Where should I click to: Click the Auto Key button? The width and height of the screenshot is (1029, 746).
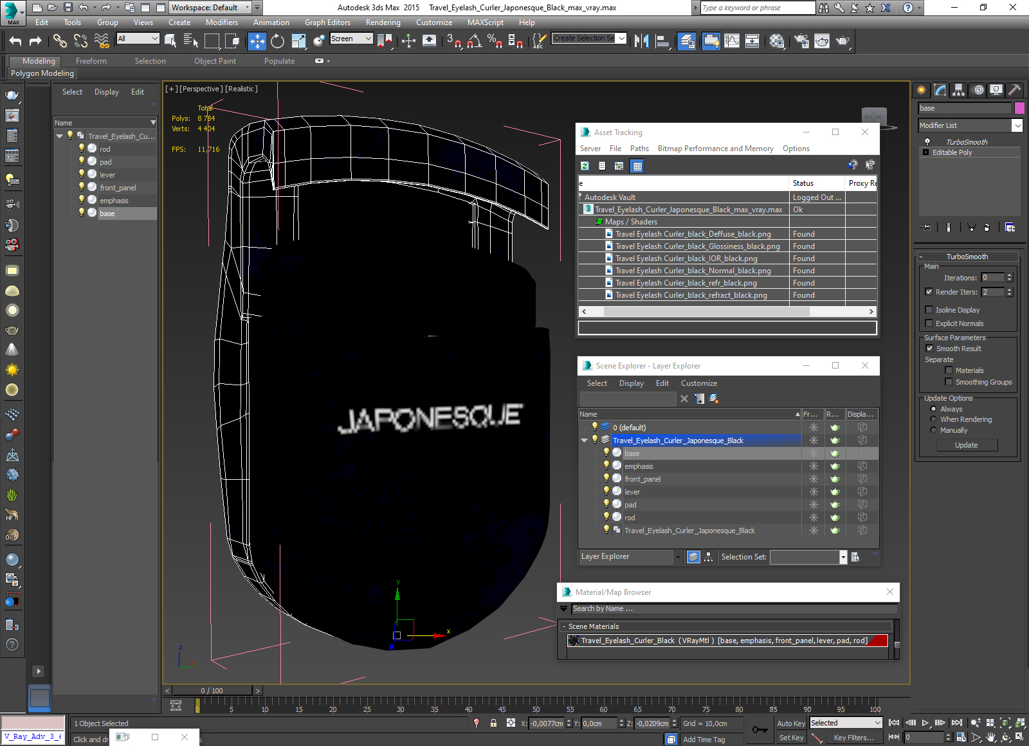[791, 723]
